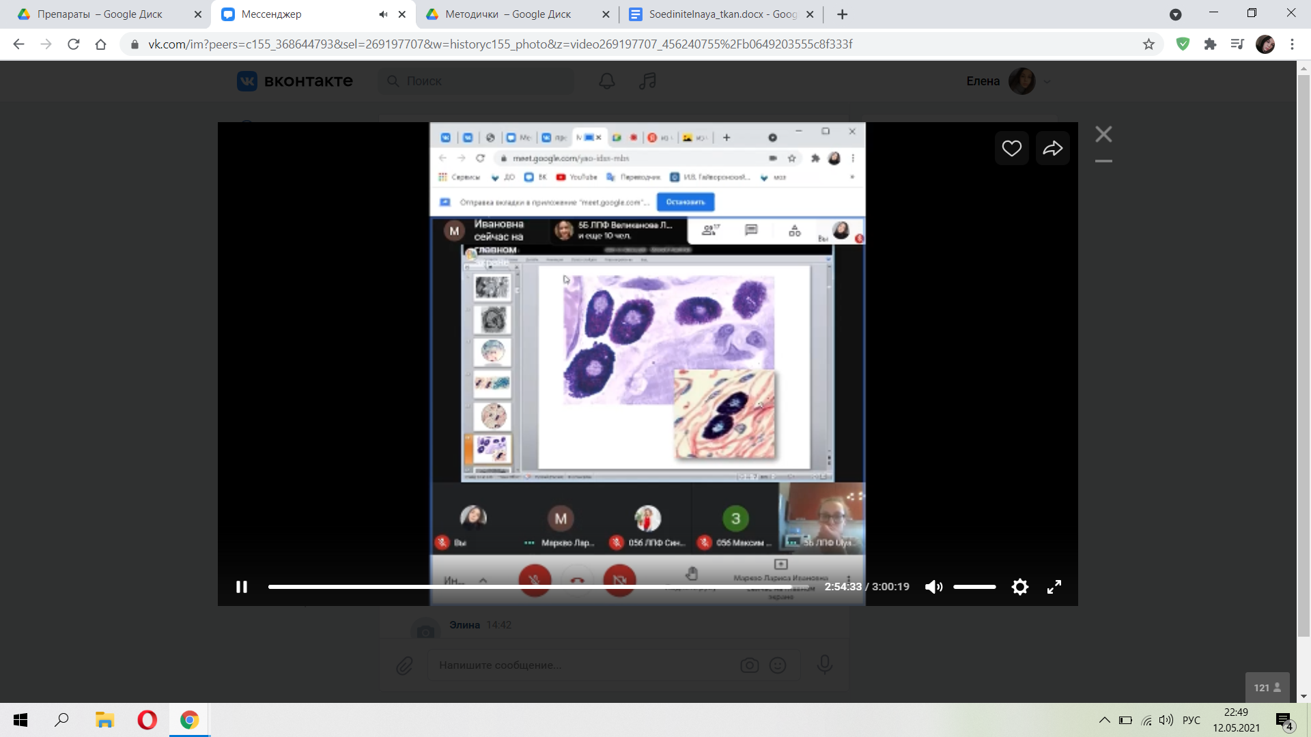Open the 121 online contacts button

[1267, 688]
